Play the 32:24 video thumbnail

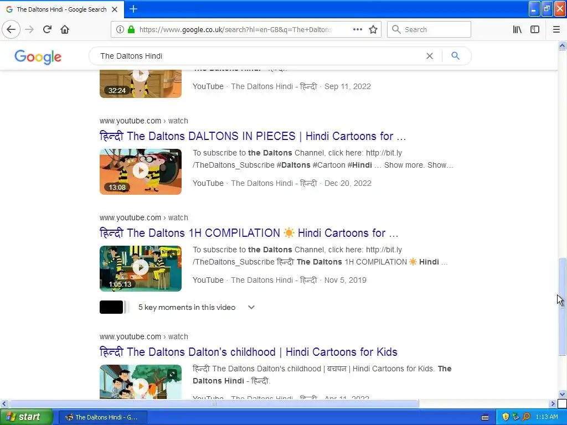(141, 84)
